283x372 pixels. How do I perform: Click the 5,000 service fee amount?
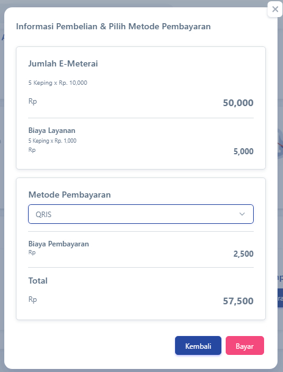pyautogui.click(x=243, y=151)
